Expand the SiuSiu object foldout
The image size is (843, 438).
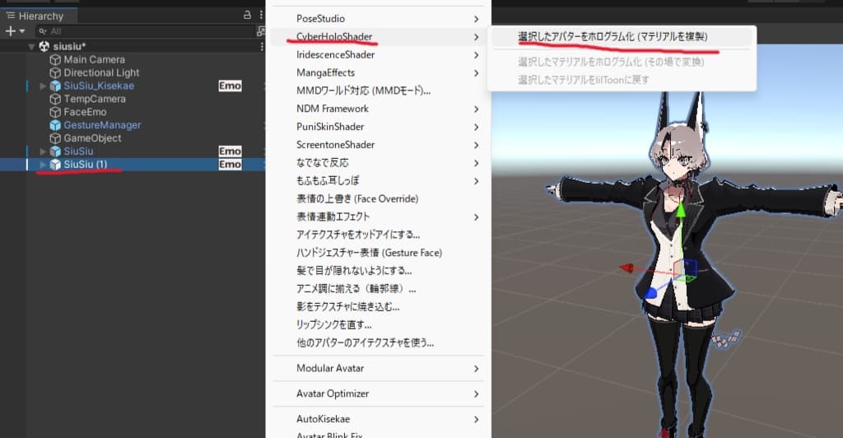click(43, 151)
